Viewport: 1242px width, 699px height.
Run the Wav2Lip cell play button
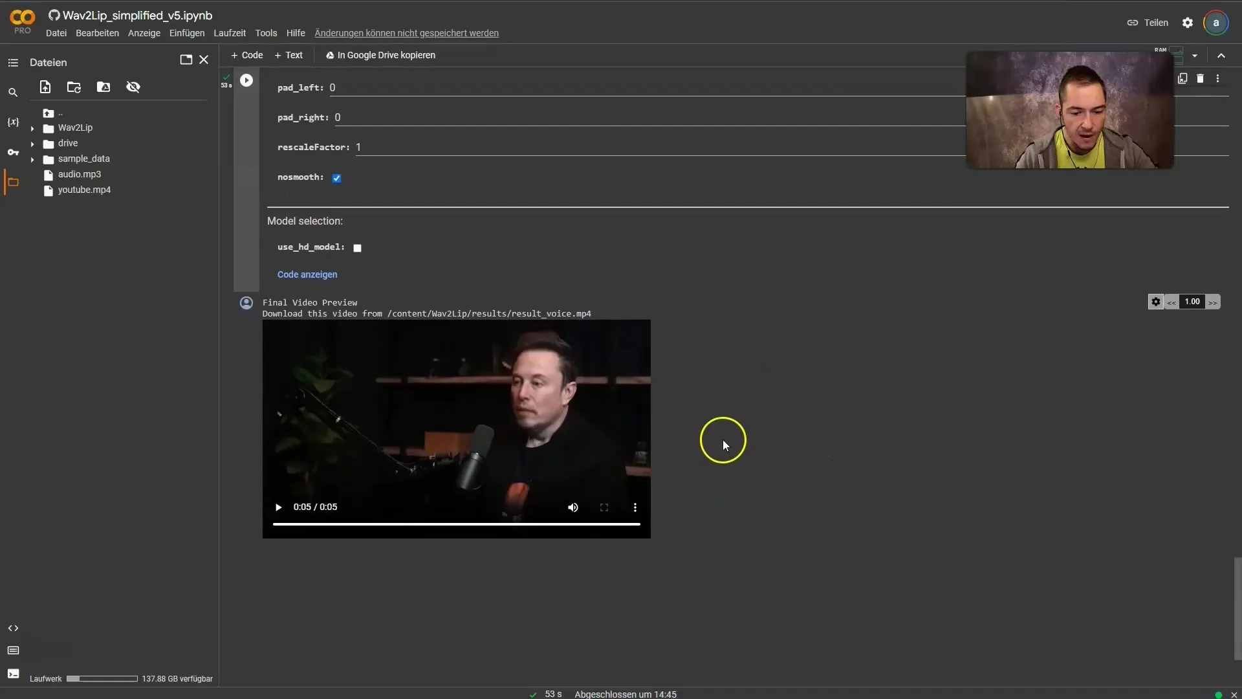(x=246, y=80)
